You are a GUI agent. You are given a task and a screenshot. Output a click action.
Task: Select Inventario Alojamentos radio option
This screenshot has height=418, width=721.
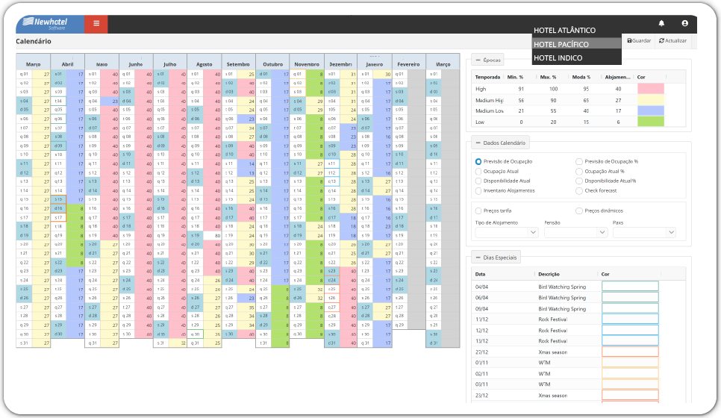478,190
